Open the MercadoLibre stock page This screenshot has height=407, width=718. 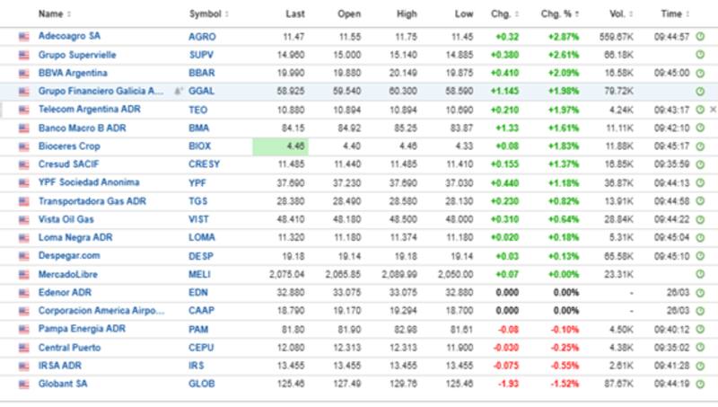[x=68, y=275]
